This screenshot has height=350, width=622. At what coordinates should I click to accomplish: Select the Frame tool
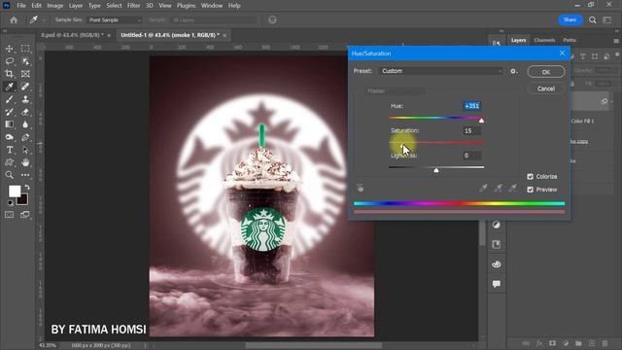(x=25, y=74)
